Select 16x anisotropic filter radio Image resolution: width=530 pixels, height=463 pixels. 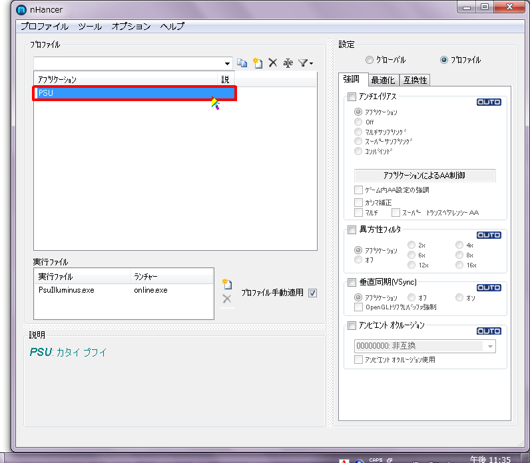459,265
